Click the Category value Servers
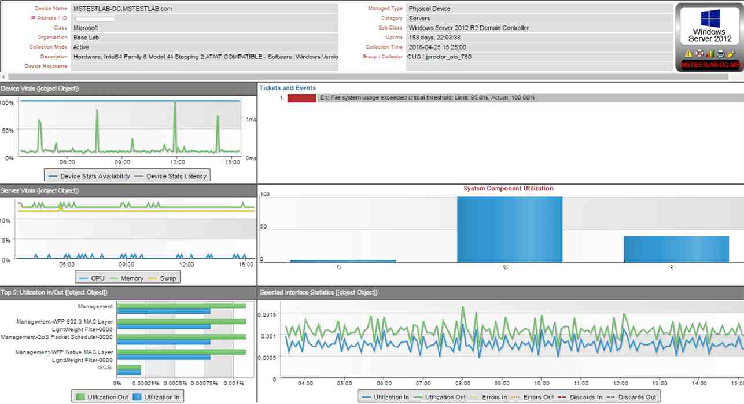744x404 pixels. [x=539, y=19]
